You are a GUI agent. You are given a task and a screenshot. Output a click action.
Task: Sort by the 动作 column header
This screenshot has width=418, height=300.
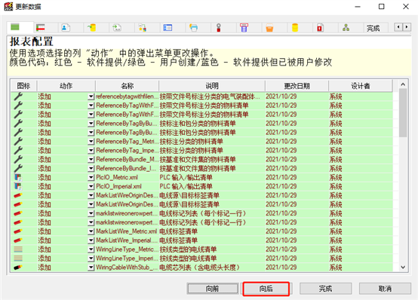[66, 86]
